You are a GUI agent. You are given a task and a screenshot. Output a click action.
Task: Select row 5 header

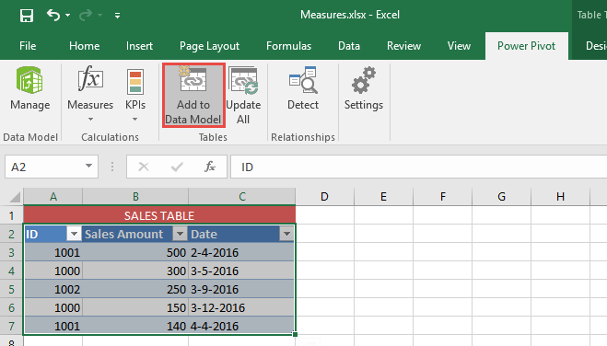12,289
